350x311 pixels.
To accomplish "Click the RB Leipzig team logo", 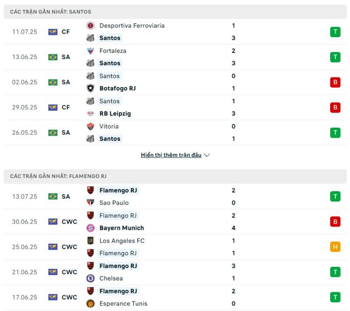I will click(91, 114).
